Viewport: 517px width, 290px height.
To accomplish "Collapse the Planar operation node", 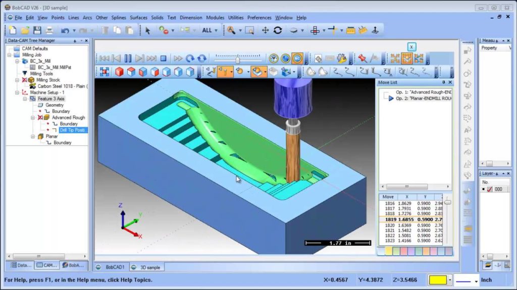I will pos(33,136).
